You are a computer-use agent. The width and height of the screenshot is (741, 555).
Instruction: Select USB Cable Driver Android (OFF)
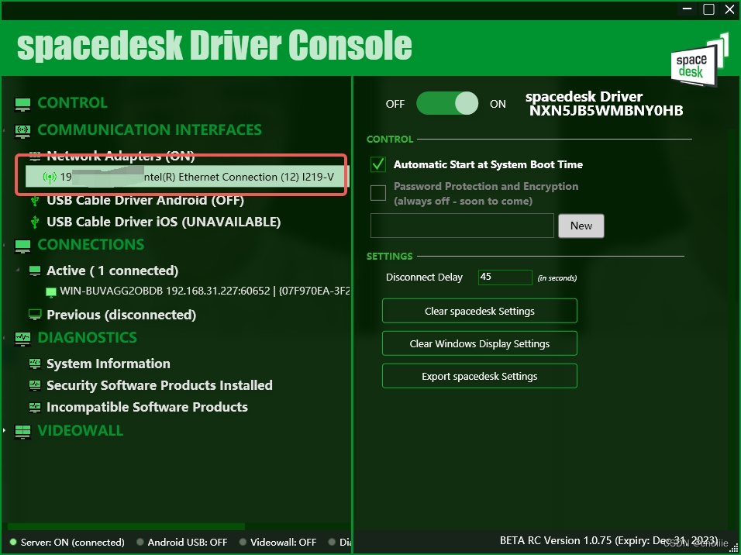coord(145,201)
